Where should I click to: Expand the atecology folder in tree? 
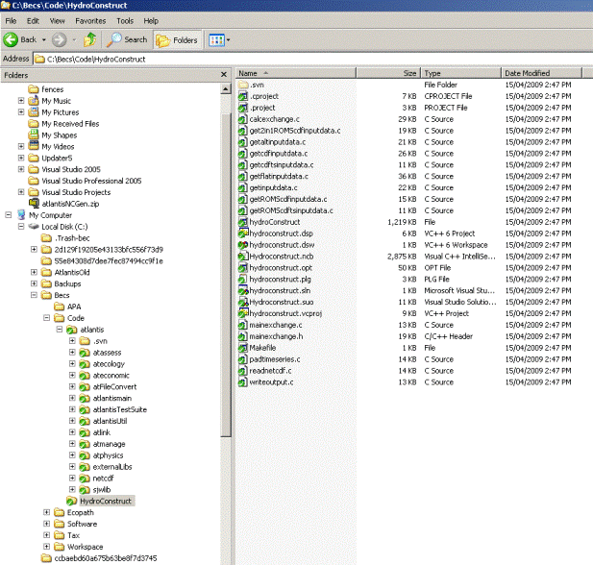click(72, 363)
